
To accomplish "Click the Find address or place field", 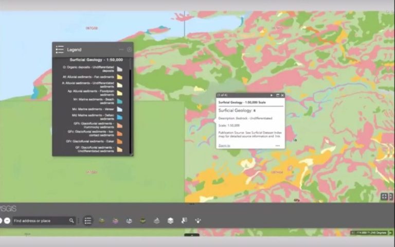I will pyautogui.click(x=40, y=221).
